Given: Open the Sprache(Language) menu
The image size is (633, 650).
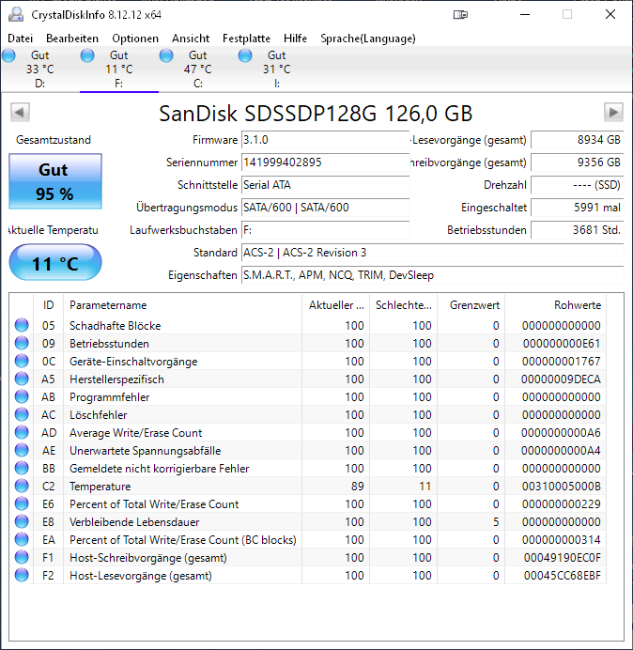Looking at the screenshot, I should [368, 39].
